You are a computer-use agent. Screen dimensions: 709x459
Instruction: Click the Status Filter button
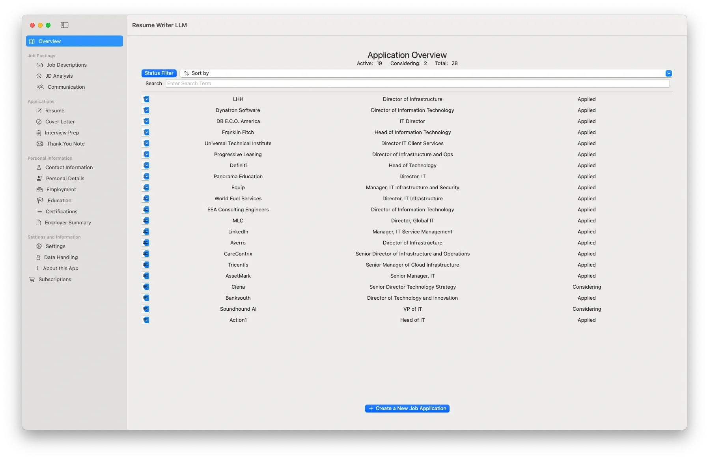pos(159,73)
